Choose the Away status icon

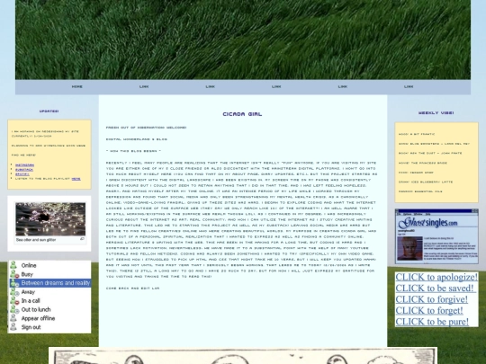(13, 292)
